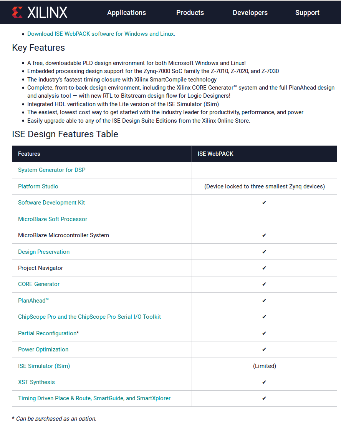Image resolution: width=341 pixels, height=421 pixels.
Task: Open the XST Synthesis link
Action: pos(36,382)
